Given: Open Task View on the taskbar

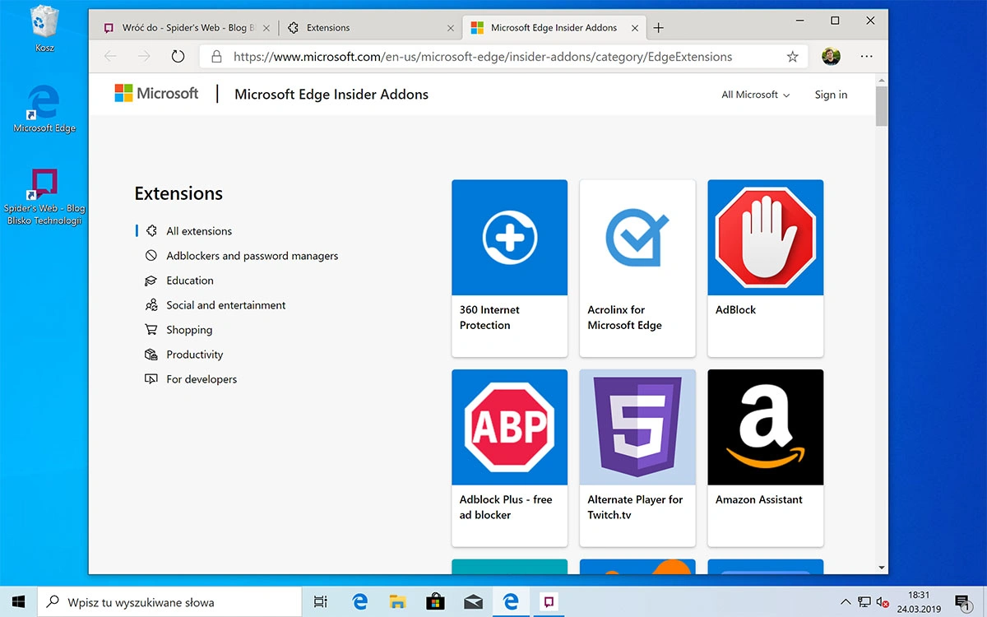Looking at the screenshot, I should tap(321, 602).
